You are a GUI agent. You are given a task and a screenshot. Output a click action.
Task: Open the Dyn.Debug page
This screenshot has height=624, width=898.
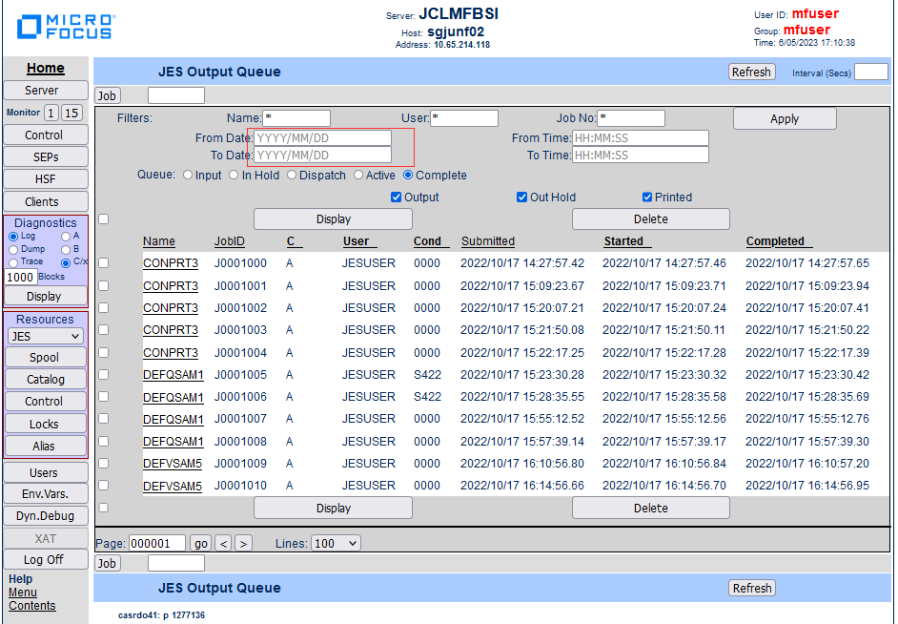tap(46, 515)
